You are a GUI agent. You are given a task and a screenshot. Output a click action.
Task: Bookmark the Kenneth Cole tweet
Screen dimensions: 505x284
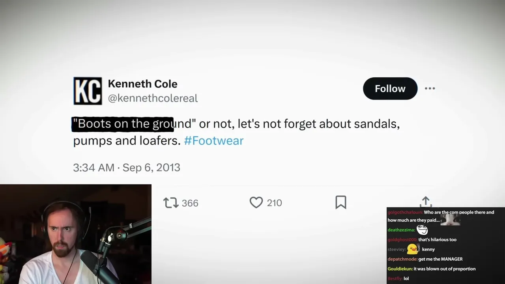(341, 202)
